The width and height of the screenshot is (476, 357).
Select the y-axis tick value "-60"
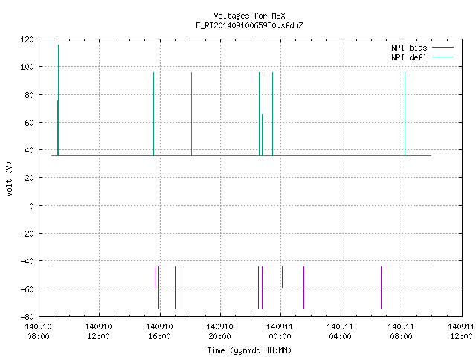(x=27, y=289)
